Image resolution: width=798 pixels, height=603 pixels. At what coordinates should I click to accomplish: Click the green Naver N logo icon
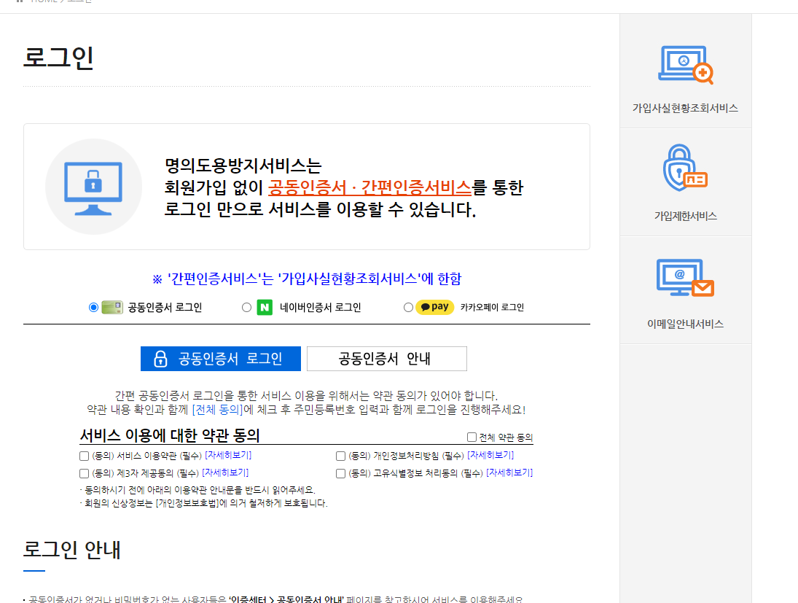[265, 308]
